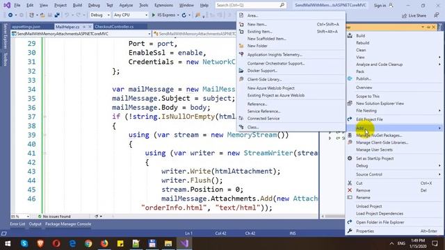The height and width of the screenshot is (250, 445).
Task: Open the notification center icon
Action: [435, 244]
